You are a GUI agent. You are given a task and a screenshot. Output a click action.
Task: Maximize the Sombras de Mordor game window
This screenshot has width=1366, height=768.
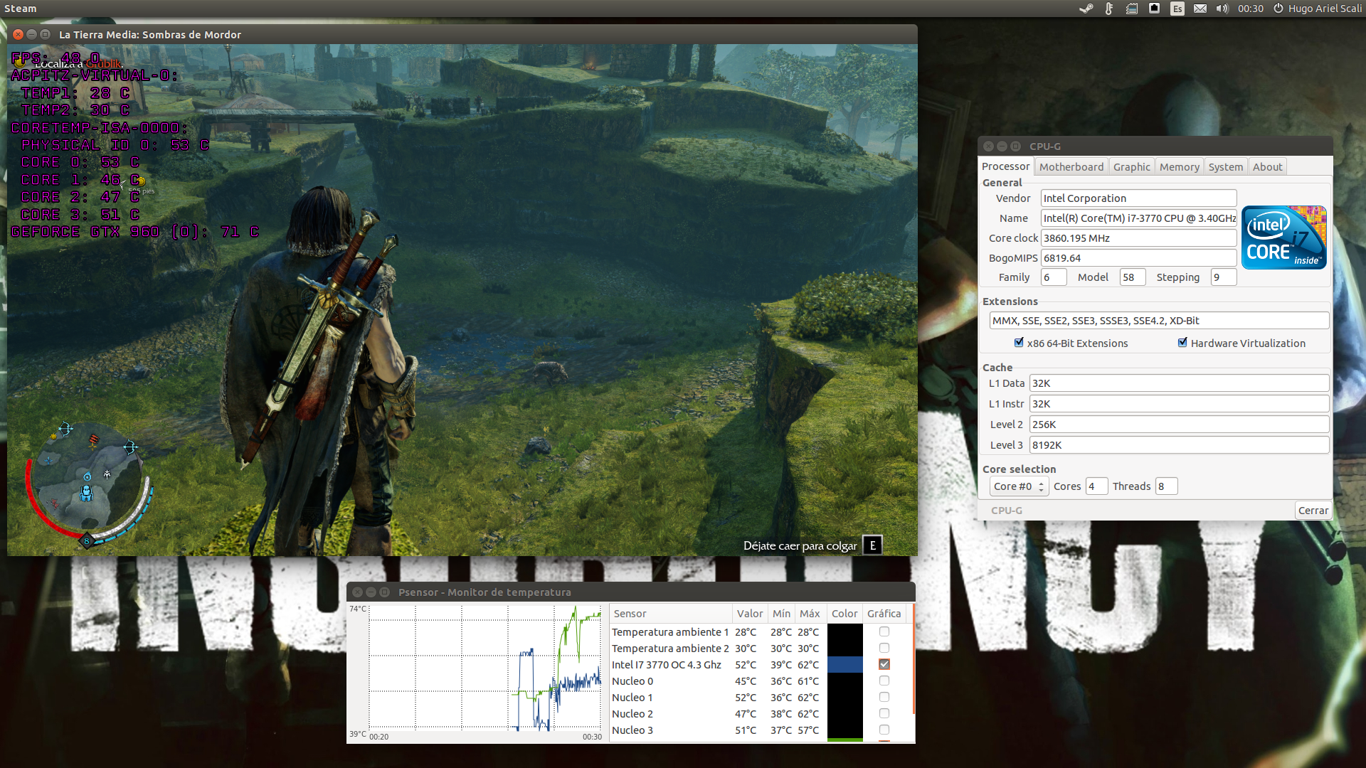coord(45,34)
